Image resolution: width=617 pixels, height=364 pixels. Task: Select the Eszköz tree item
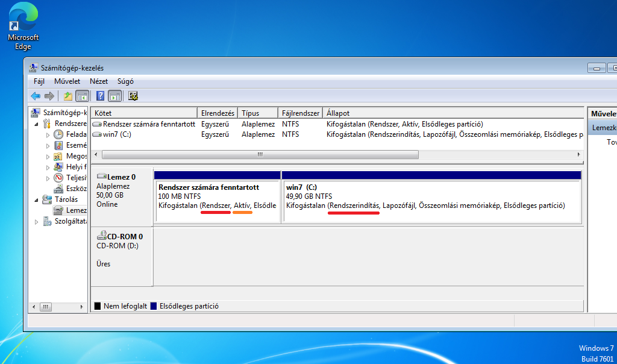(76, 189)
